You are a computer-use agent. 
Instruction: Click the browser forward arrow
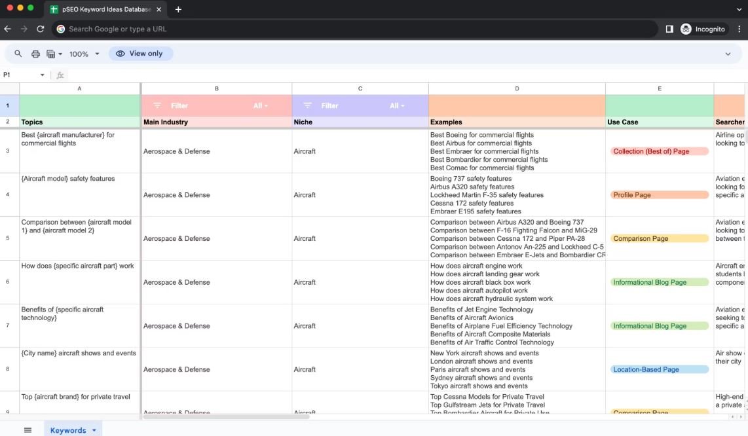pos(24,29)
